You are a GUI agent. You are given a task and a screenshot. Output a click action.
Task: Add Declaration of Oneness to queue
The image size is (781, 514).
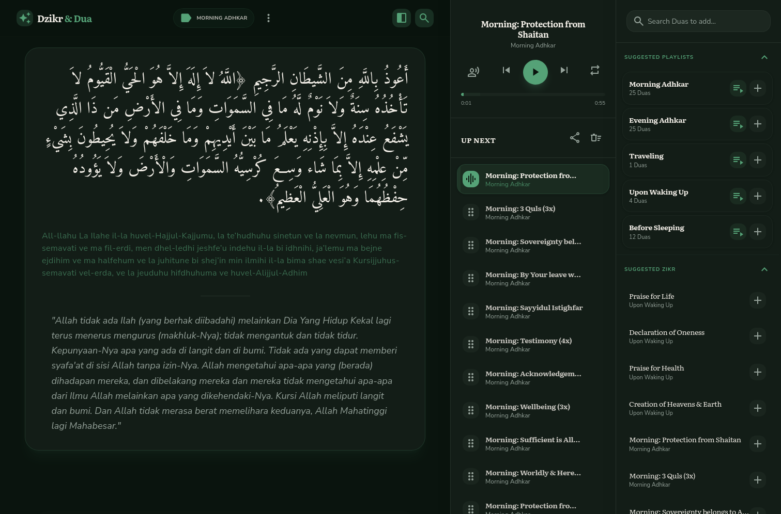pos(758,336)
